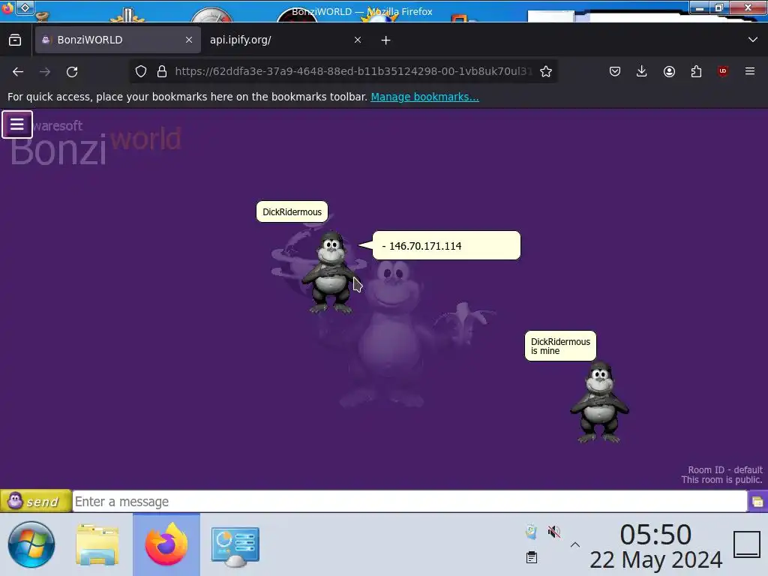Close the BonziWORLD tab

tap(189, 40)
